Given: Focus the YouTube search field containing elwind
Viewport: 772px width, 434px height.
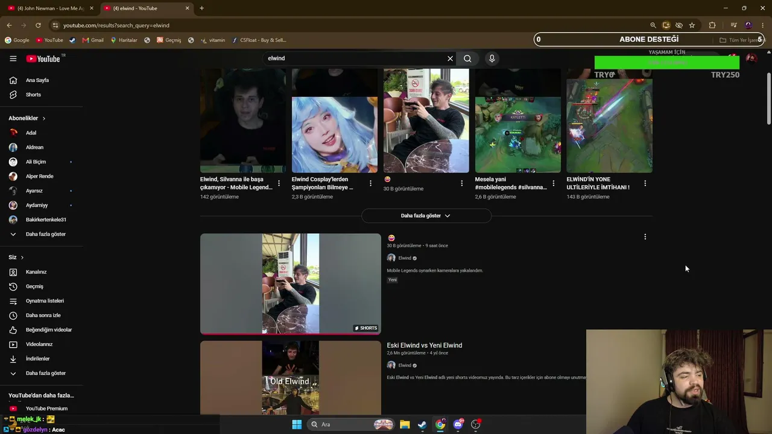Looking at the screenshot, I should 356,58.
